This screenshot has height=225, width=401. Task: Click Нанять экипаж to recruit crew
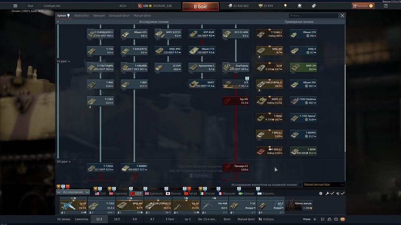pyautogui.click(x=299, y=205)
